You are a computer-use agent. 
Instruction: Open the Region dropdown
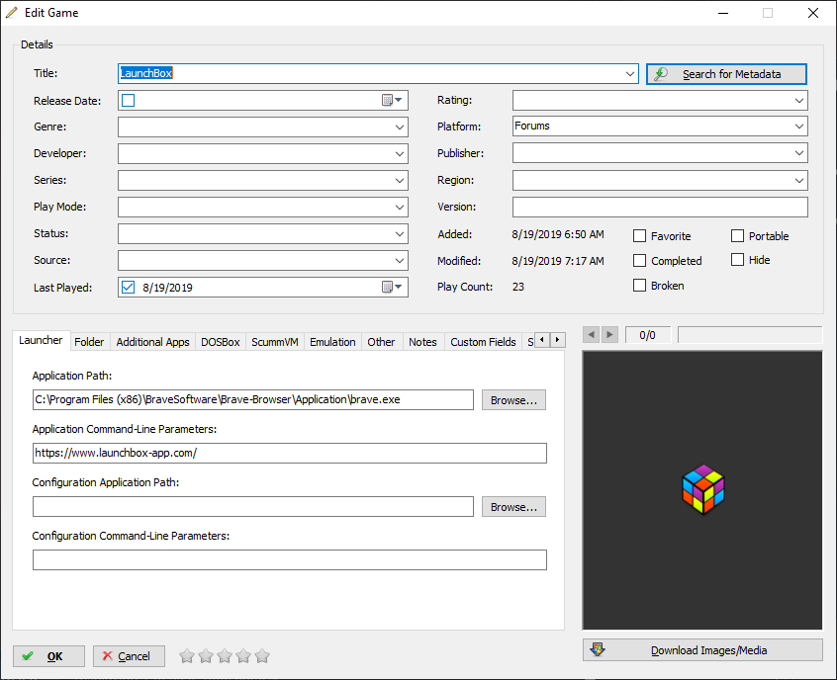(x=799, y=180)
